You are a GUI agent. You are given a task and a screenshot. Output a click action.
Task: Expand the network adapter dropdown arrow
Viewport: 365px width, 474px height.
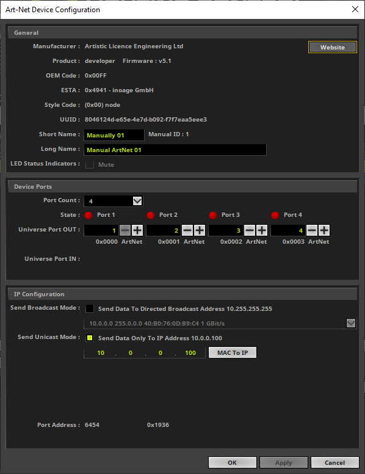tap(351, 323)
